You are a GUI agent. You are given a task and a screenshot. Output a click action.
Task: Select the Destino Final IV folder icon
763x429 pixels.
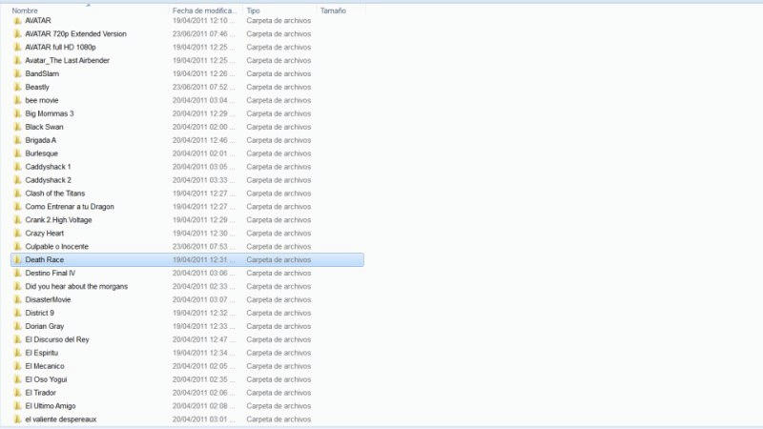point(17,273)
